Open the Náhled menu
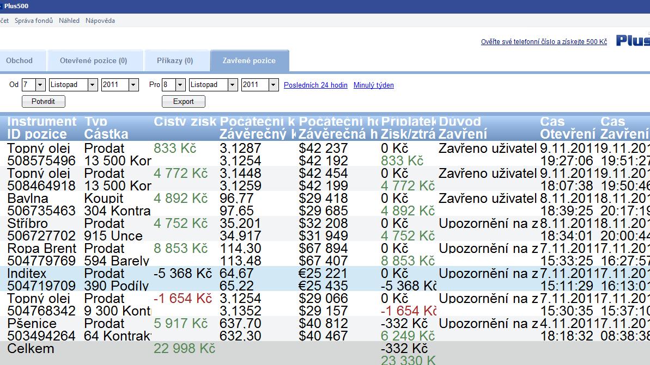The image size is (650, 365). (69, 21)
